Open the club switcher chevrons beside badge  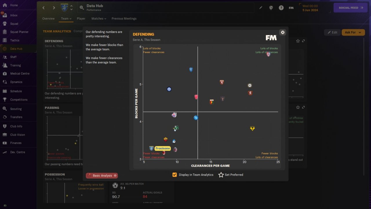tap(72, 8)
